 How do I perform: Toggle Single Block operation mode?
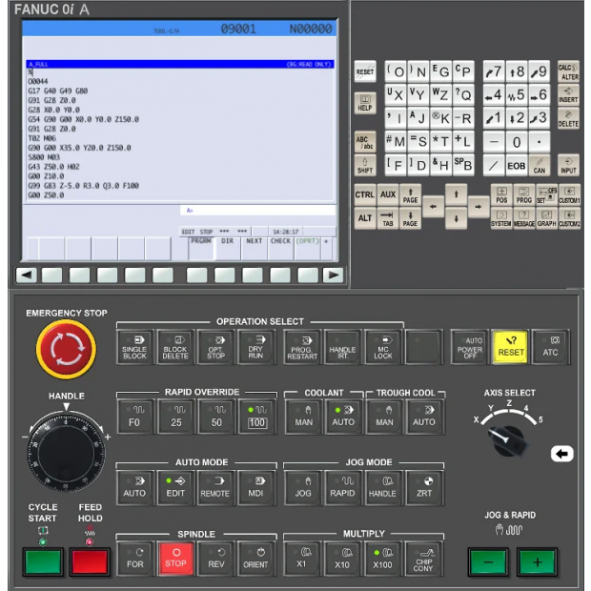134,345
